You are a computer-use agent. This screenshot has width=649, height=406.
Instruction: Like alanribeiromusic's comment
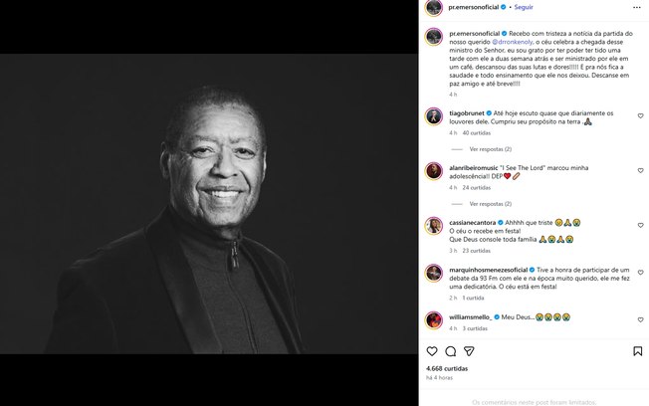pos(639,173)
